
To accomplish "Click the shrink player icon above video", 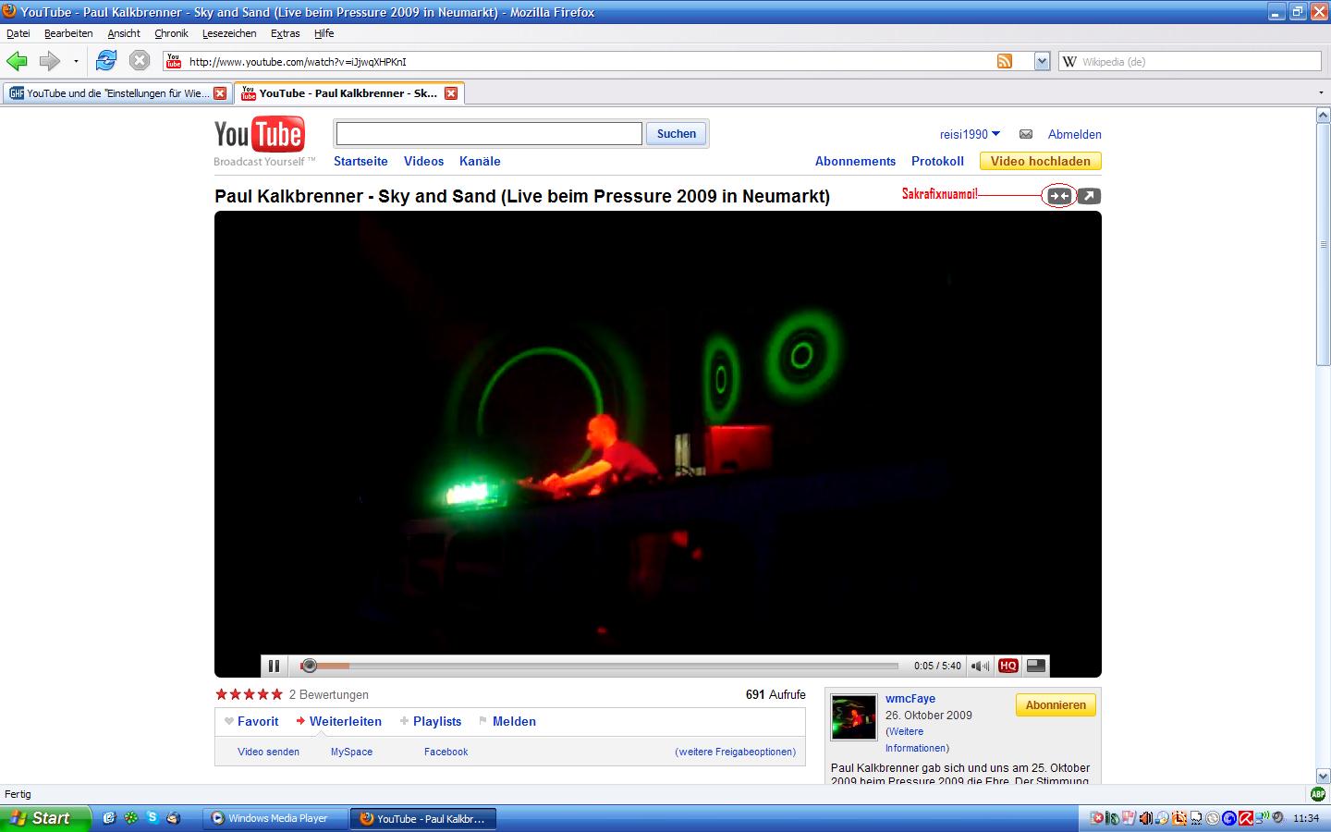I will click(1059, 196).
